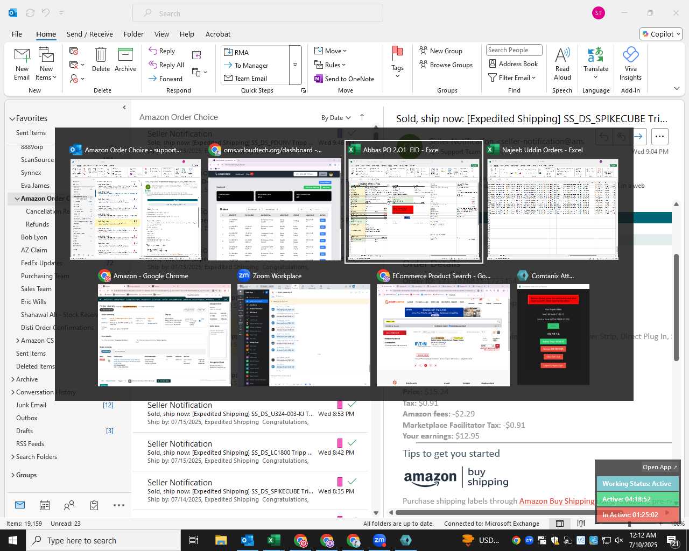Mark complete on Wed 8:53 PM message
This screenshot has height=551, width=689.
pos(351,404)
